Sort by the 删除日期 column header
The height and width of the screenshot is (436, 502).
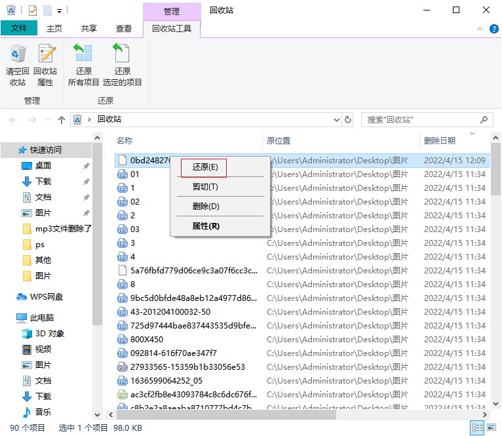click(x=440, y=141)
